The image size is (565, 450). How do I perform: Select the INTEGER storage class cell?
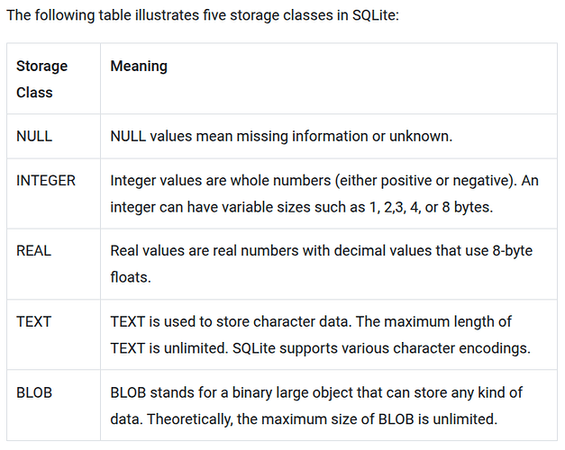pyautogui.click(x=46, y=180)
